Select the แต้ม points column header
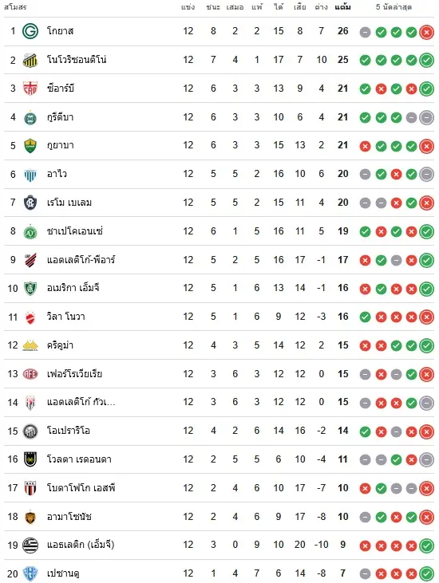The height and width of the screenshot is (583, 439). (x=342, y=7)
